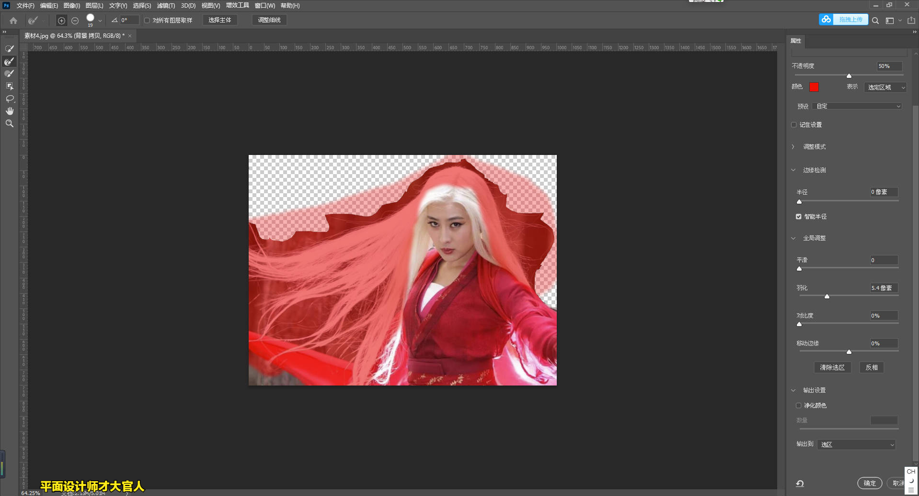This screenshot has width=919, height=496.
Task: Click the Home icon in options bar
Action: point(13,21)
